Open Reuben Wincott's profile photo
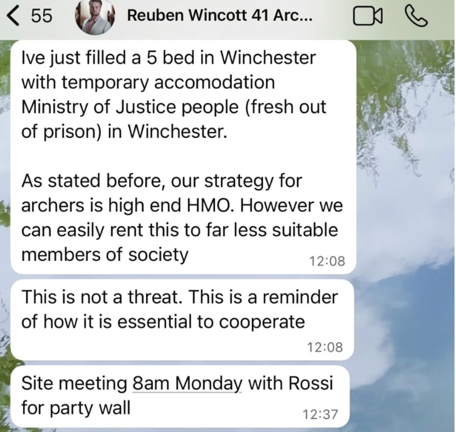Screen dimensions: 456x432 [x=94, y=16]
